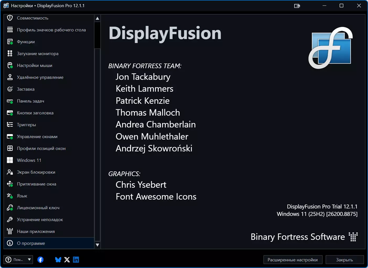Click the sidebar vertical scrollbar thumb
This screenshot has width=368, height=268.
pyautogui.click(x=97, y=35)
